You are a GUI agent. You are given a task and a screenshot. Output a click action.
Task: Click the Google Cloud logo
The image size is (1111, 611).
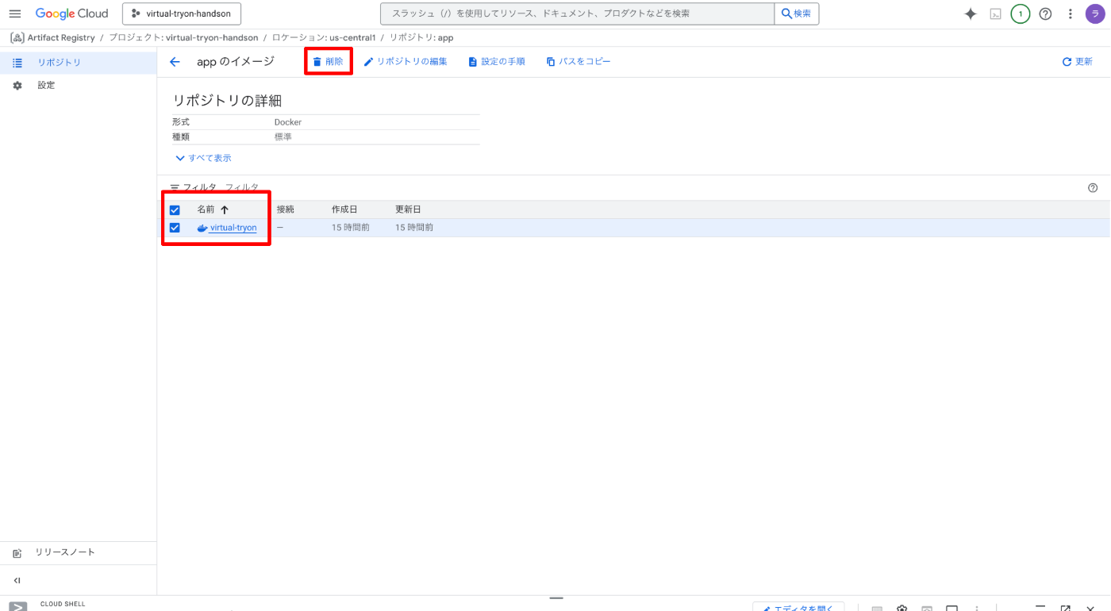coord(71,13)
